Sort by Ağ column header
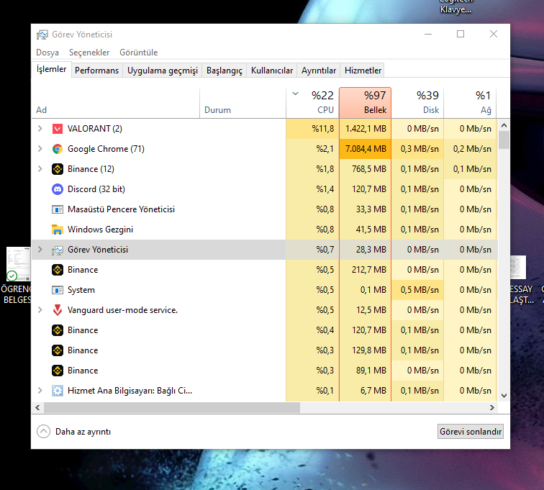This screenshot has width=544, height=490. (x=470, y=103)
